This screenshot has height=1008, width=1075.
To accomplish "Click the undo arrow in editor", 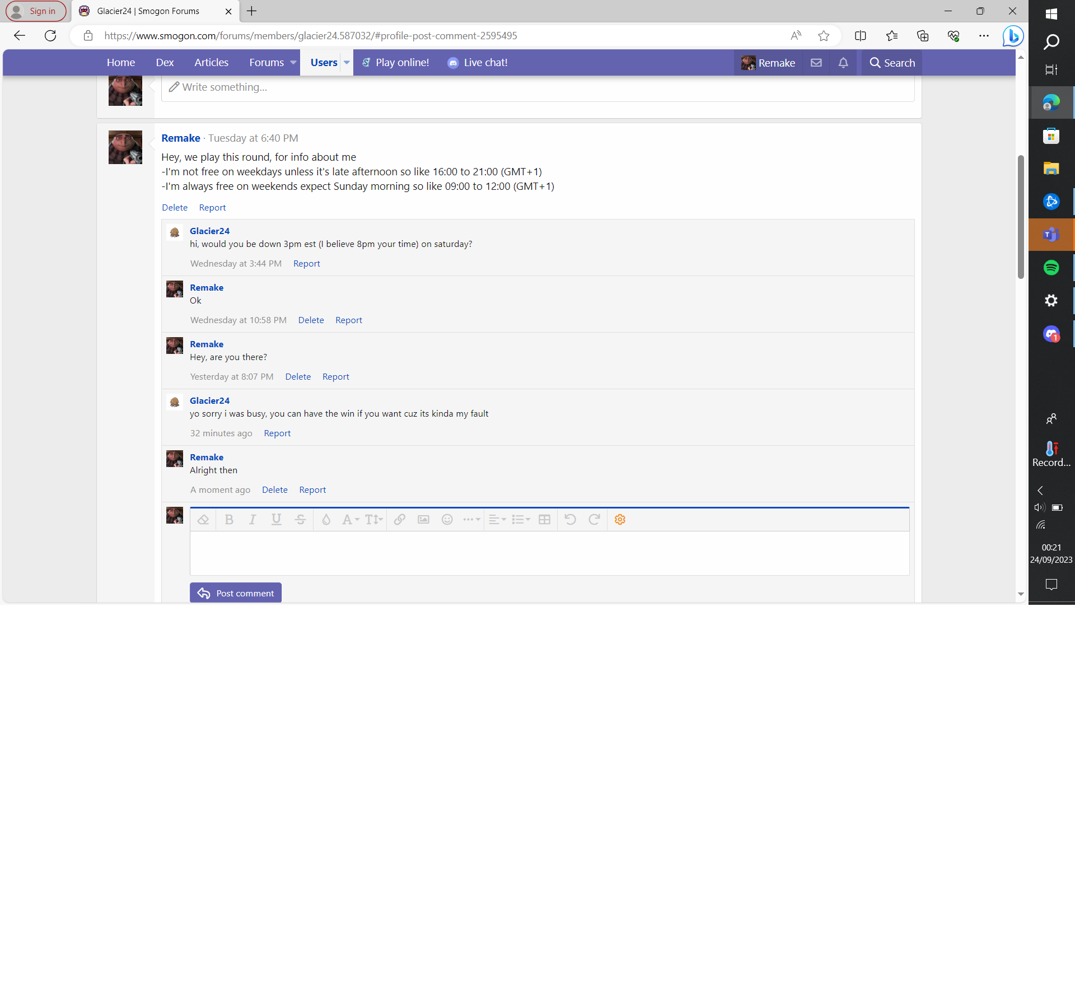I will point(570,520).
